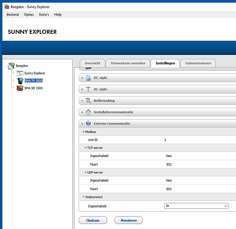Click the Unit ID label
The image size is (236, 229).
coord(93,140)
